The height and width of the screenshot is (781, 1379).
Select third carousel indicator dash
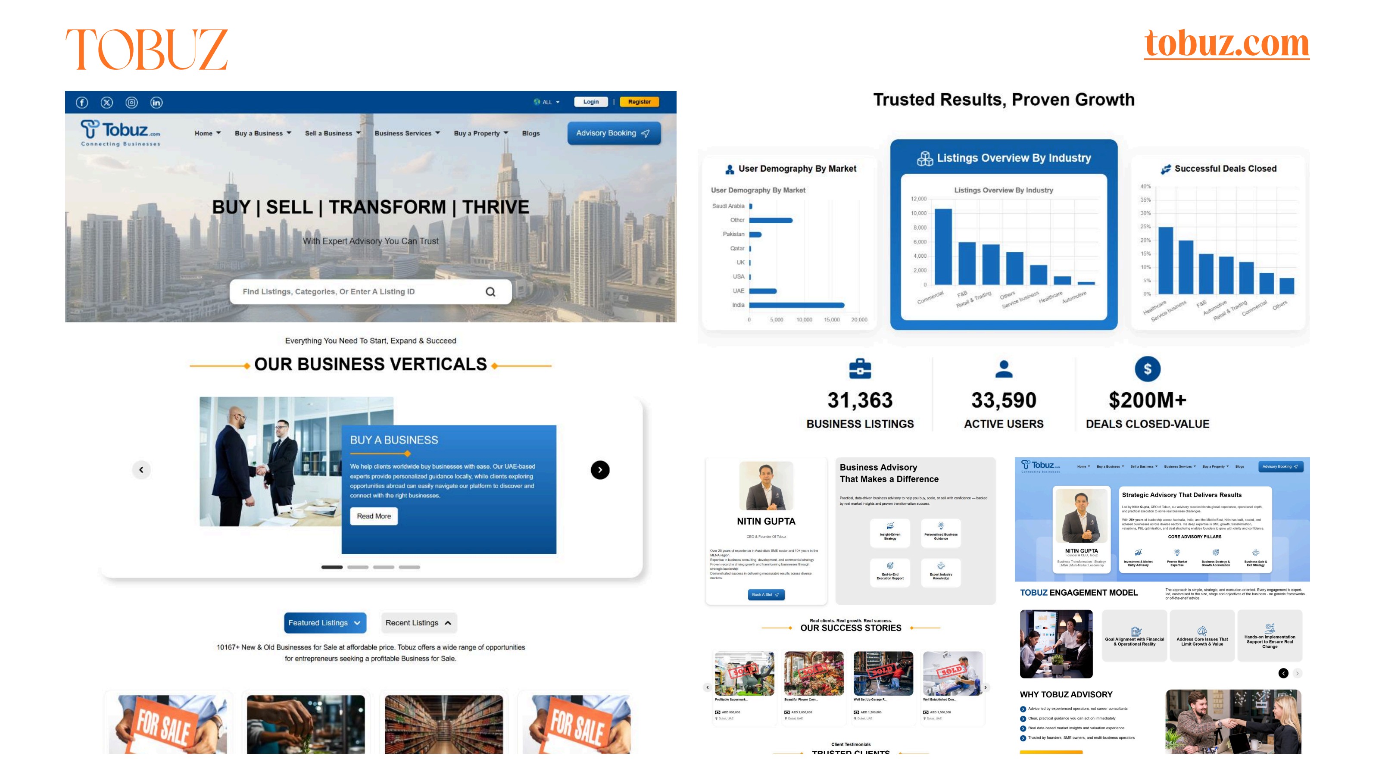click(384, 567)
